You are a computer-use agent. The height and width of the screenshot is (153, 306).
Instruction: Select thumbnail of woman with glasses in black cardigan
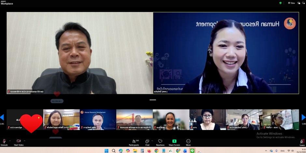point(208,120)
